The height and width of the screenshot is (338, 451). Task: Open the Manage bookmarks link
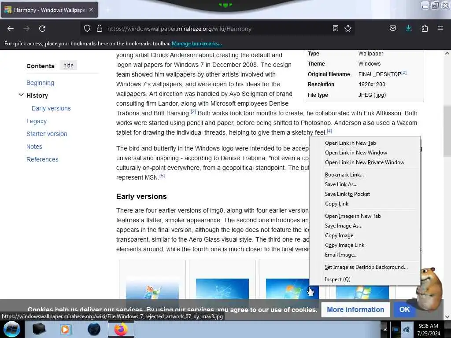click(x=197, y=44)
